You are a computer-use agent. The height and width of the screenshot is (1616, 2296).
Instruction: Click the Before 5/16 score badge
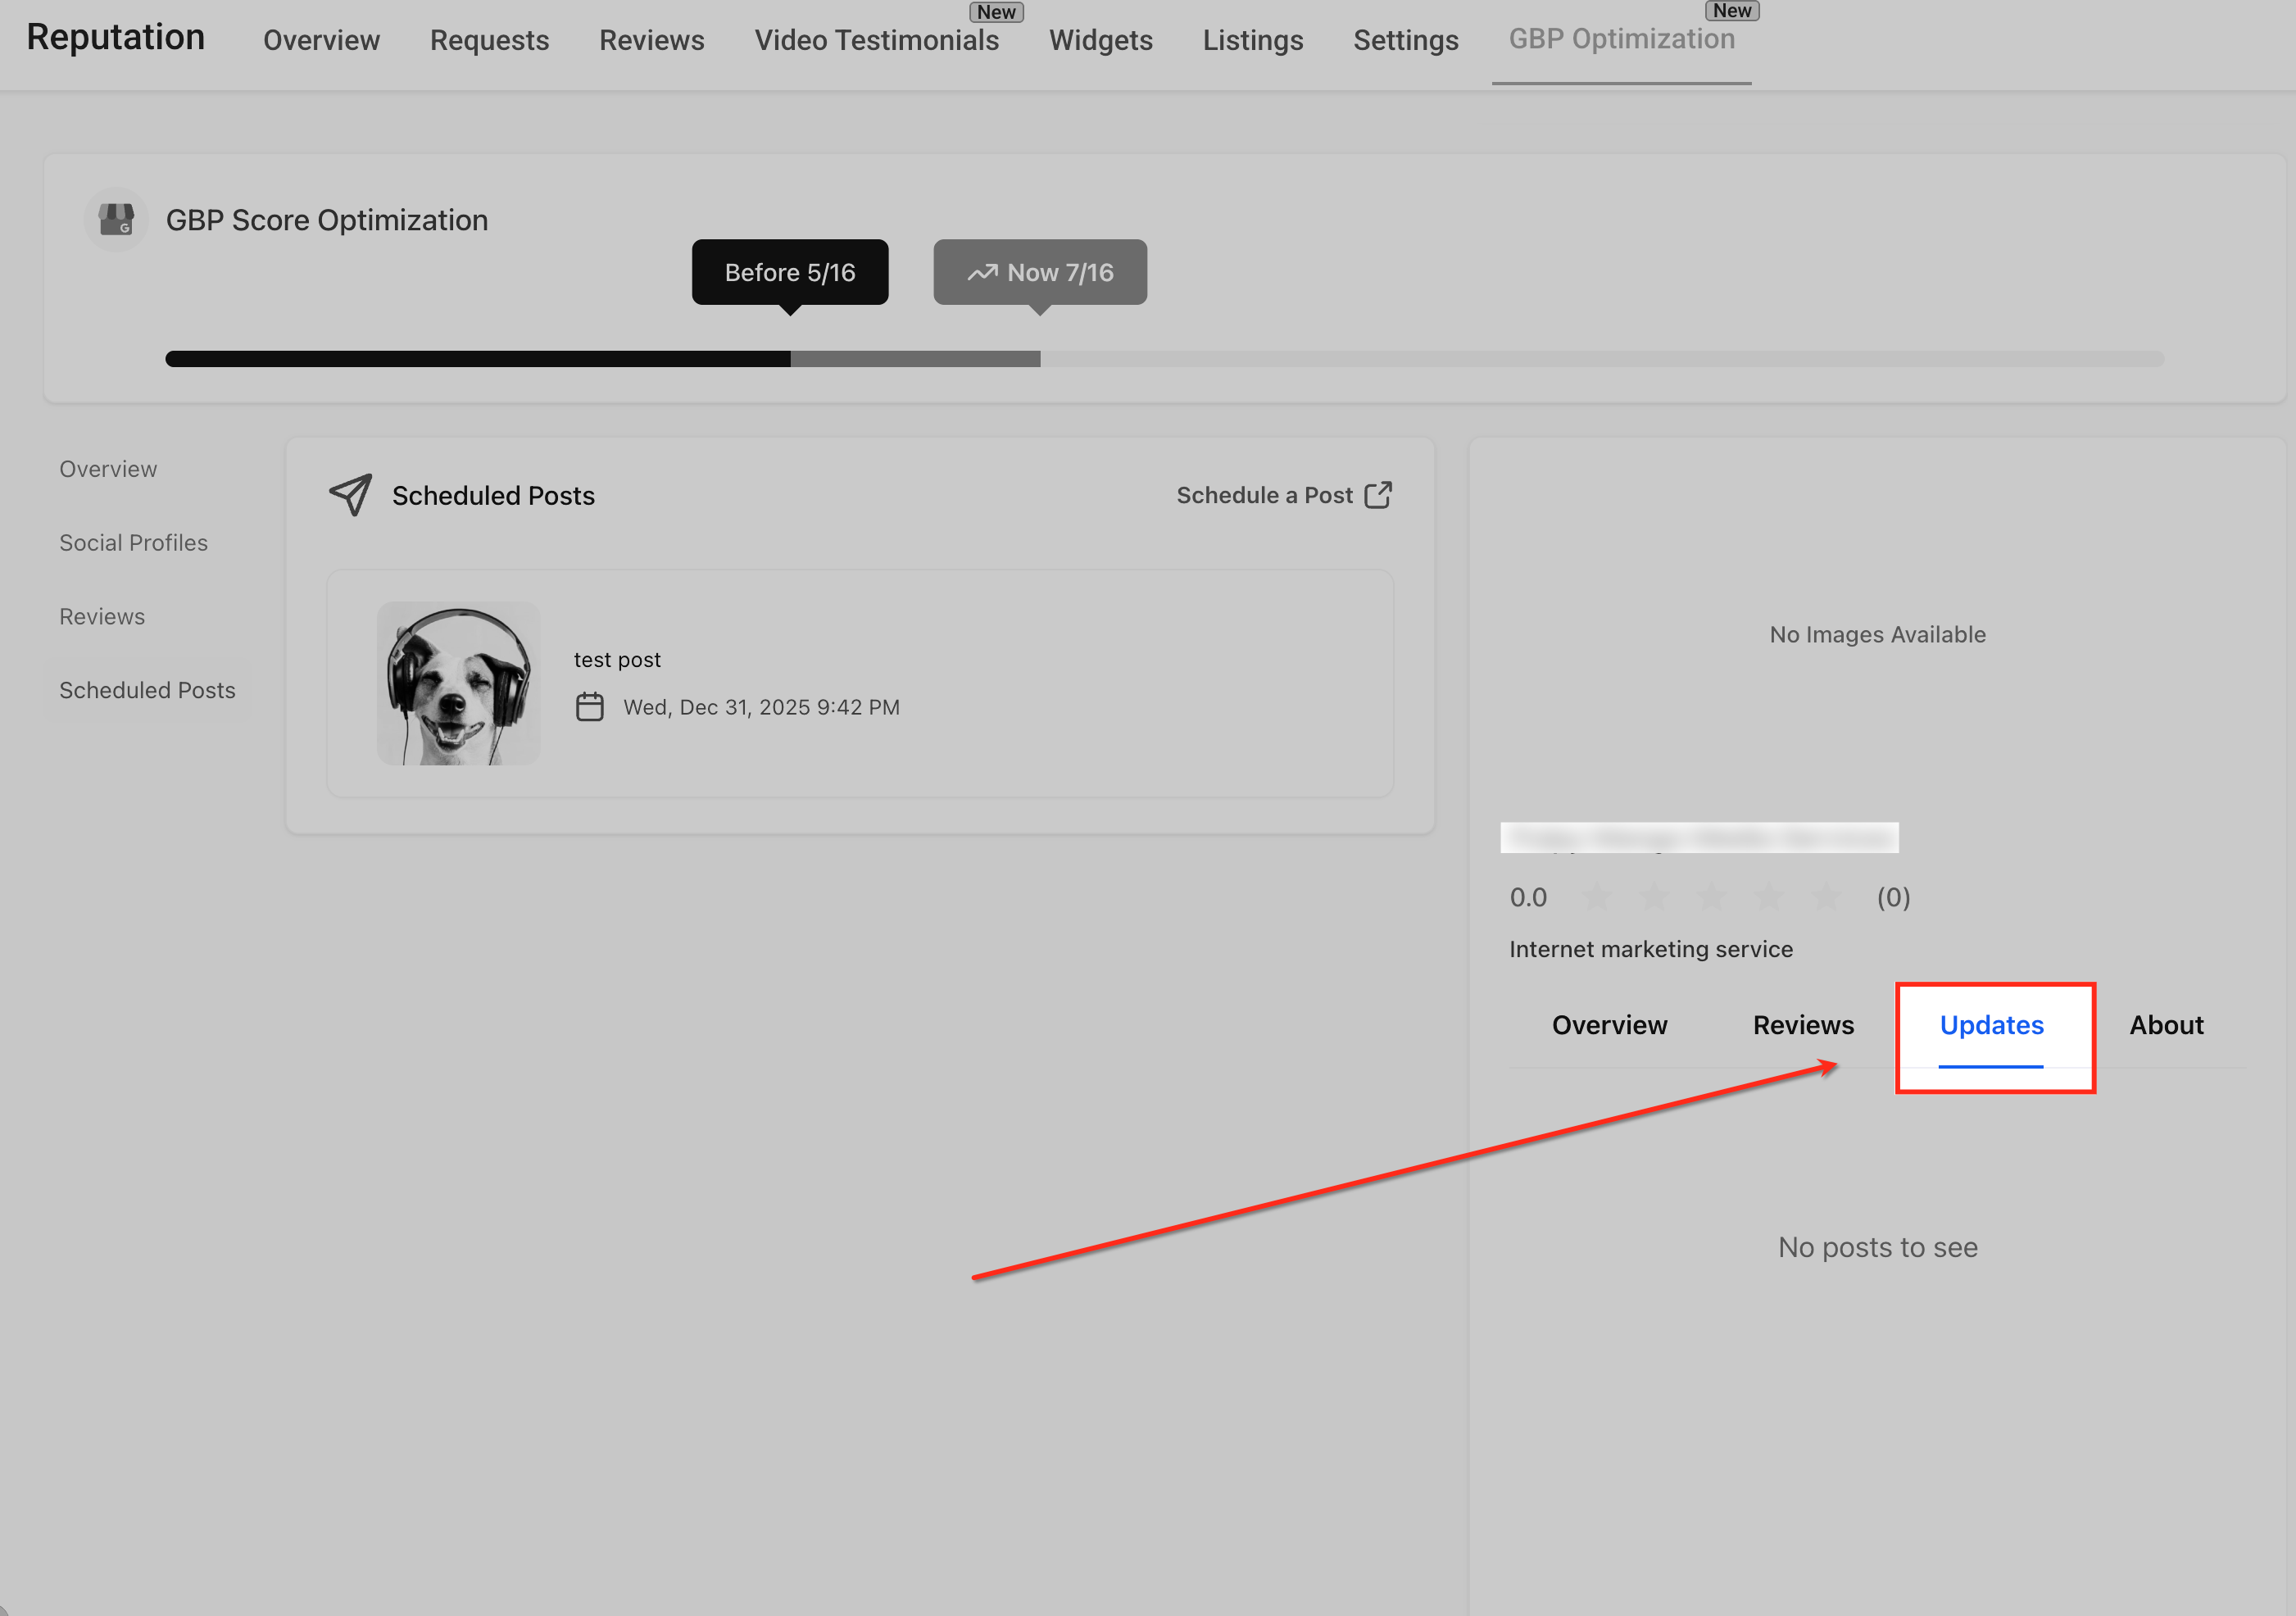pos(790,272)
